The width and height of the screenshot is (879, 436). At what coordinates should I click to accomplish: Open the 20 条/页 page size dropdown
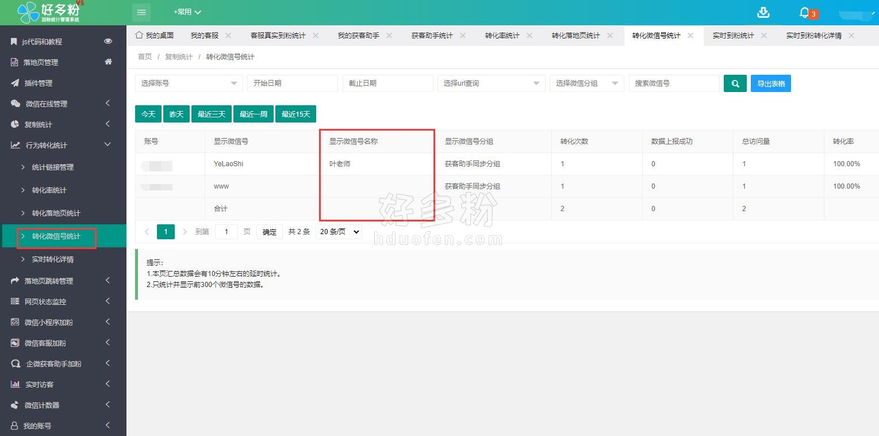tap(339, 232)
